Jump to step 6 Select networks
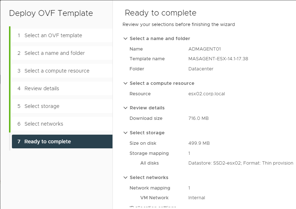 tap(62, 124)
